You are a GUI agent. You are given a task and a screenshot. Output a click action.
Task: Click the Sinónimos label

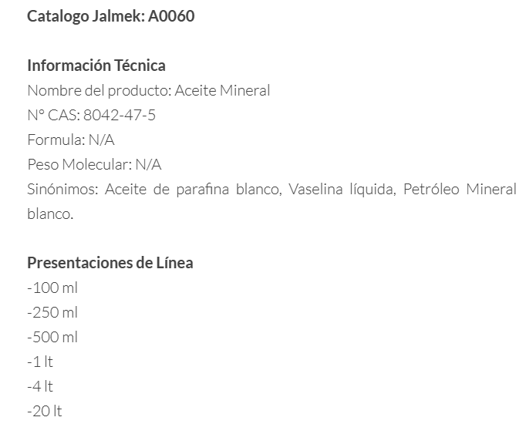pos(62,189)
